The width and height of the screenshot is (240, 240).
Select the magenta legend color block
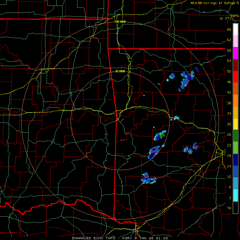[235, 53]
